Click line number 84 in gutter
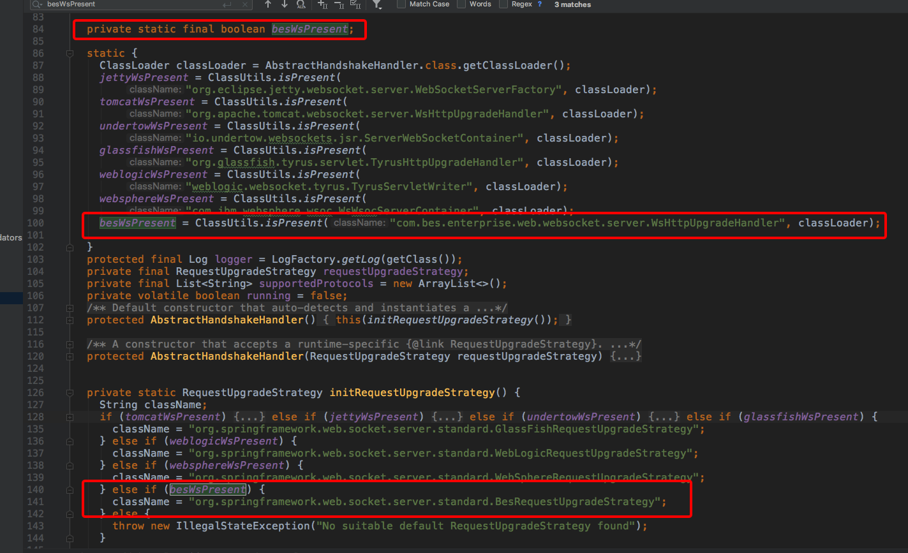Image resolution: width=908 pixels, height=553 pixels. pos(38,29)
